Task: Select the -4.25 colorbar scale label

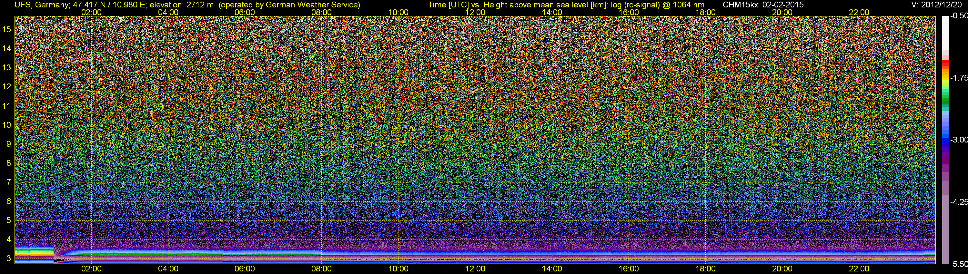Action: [959, 202]
